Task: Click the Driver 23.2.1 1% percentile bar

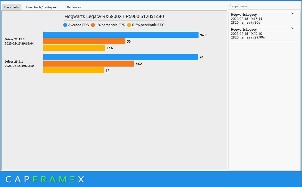Action: tap(89, 64)
